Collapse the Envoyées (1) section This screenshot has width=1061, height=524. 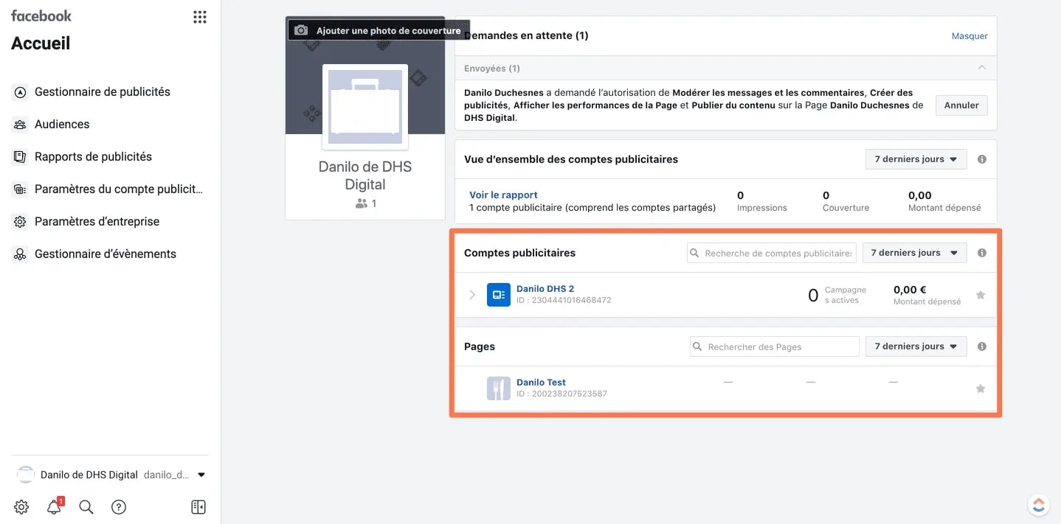[x=981, y=68]
